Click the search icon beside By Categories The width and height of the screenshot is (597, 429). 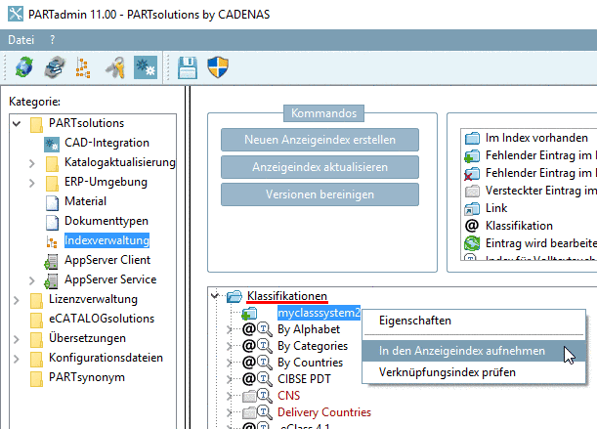click(x=265, y=346)
